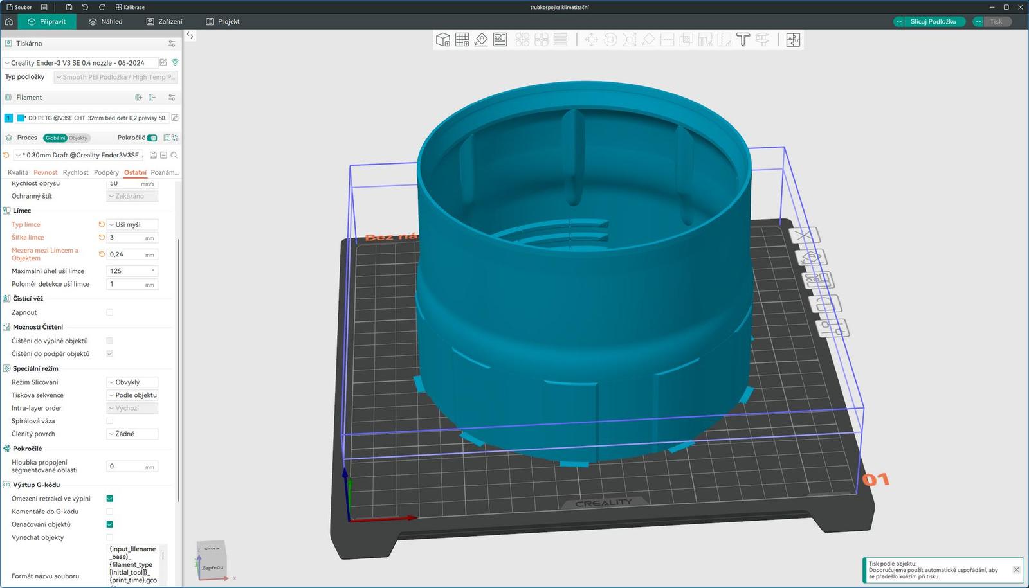Open the Typ podložky dropdown
Screen dimensions: 1029x588
[115, 77]
